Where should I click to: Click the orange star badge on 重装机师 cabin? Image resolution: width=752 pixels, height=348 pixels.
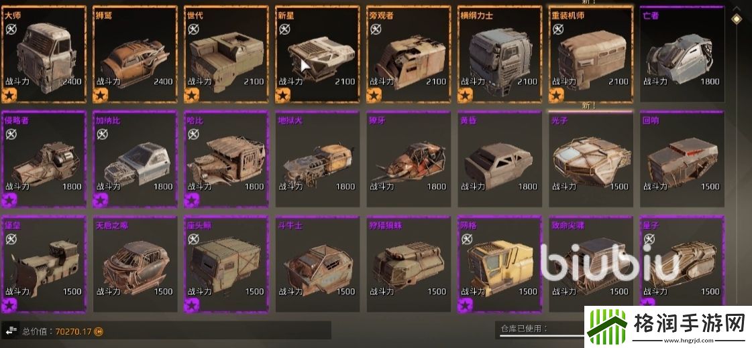556,95
